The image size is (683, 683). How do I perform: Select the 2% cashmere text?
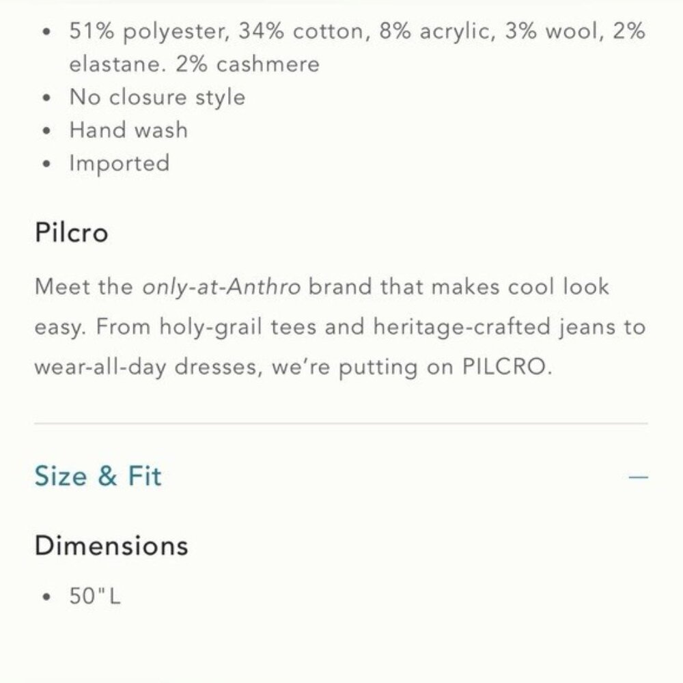tap(248, 64)
